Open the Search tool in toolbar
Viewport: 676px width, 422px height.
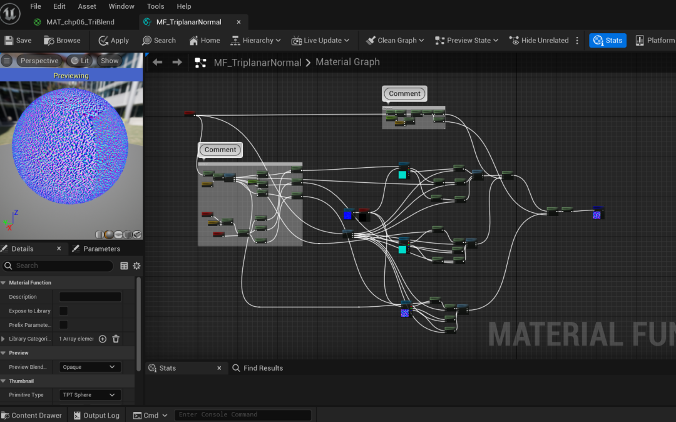tap(158, 40)
